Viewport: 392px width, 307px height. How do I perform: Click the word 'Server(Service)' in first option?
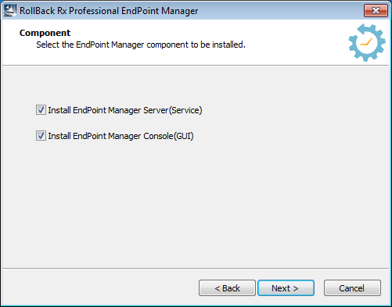(x=173, y=110)
